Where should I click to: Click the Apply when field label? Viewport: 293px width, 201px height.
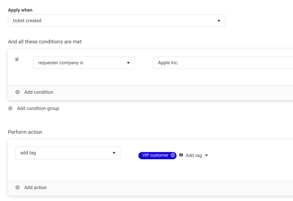coord(20,10)
